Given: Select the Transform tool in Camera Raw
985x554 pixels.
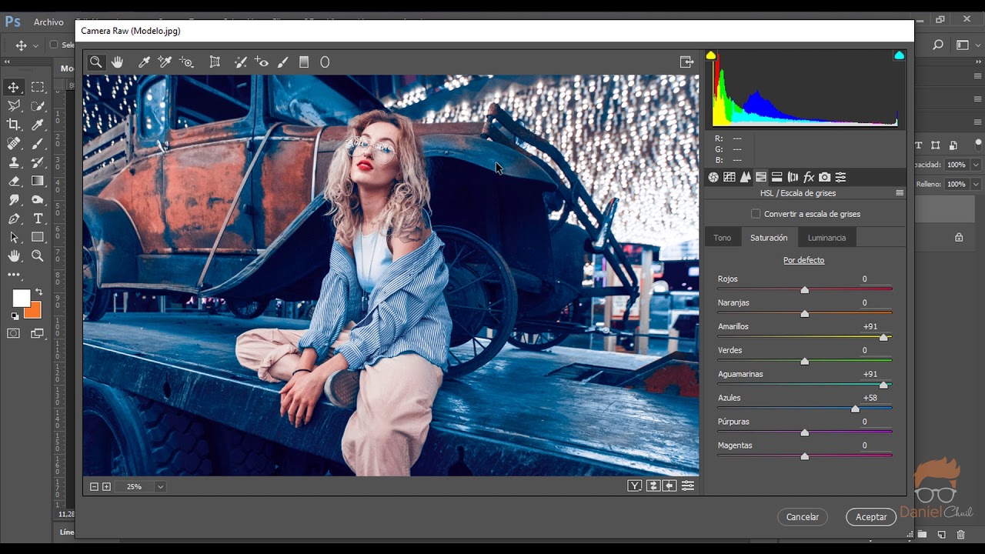Looking at the screenshot, I should click(x=215, y=62).
